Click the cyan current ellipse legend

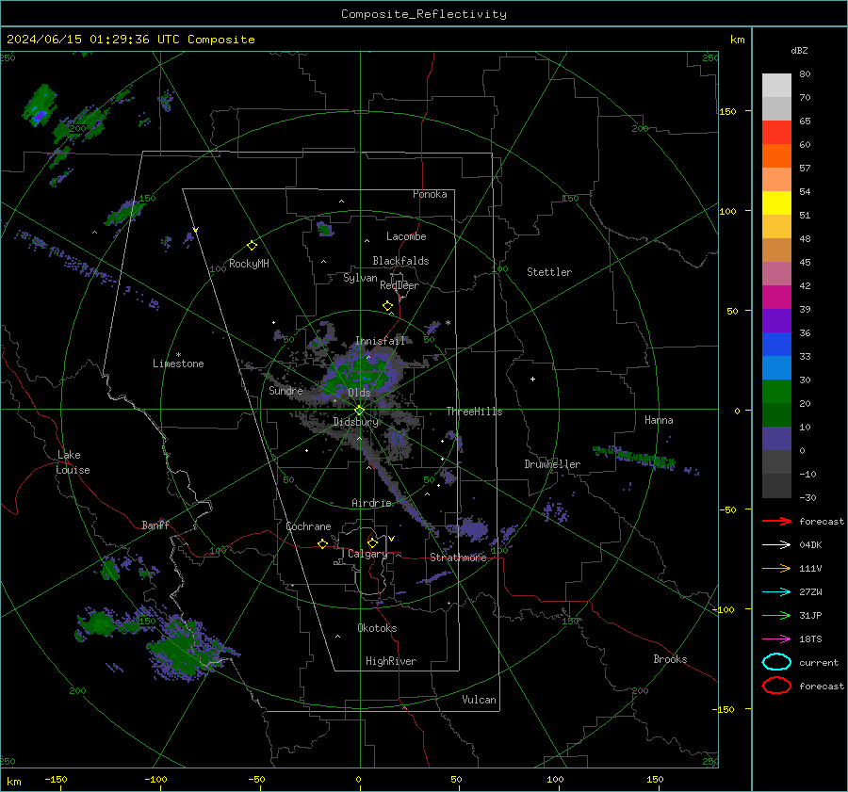coord(776,662)
